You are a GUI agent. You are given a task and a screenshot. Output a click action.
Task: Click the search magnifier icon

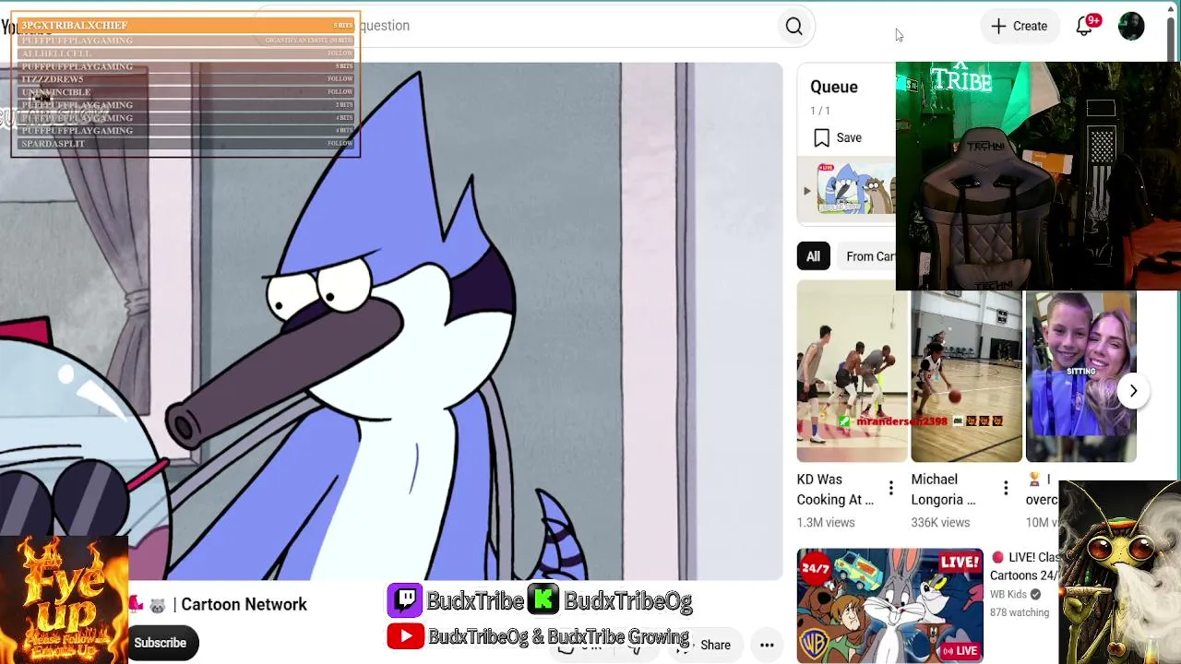pos(793,27)
